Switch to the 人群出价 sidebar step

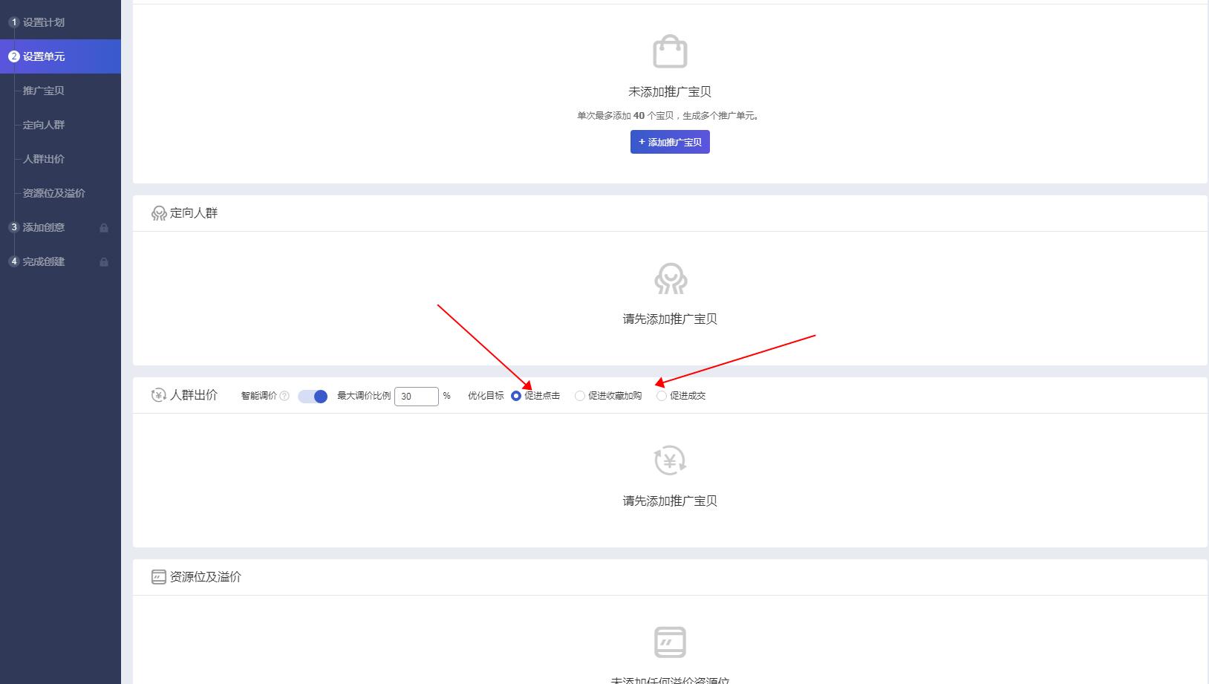click(x=43, y=159)
